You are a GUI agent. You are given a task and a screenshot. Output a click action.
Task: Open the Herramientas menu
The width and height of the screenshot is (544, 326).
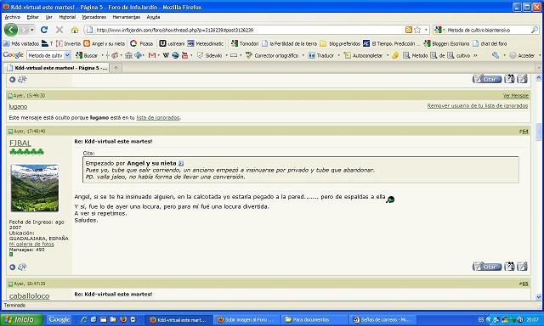(x=127, y=17)
